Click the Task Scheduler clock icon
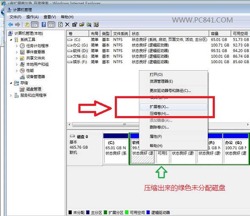The height and width of the screenshot is (216, 250). coord(22,46)
